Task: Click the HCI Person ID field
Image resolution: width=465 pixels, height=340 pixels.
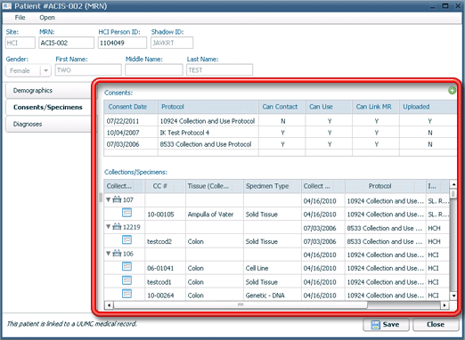Action: (x=122, y=43)
